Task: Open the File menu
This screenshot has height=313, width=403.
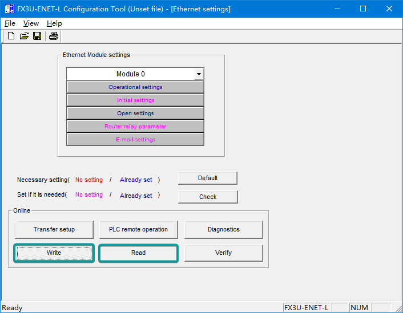Action: pyautogui.click(x=10, y=23)
